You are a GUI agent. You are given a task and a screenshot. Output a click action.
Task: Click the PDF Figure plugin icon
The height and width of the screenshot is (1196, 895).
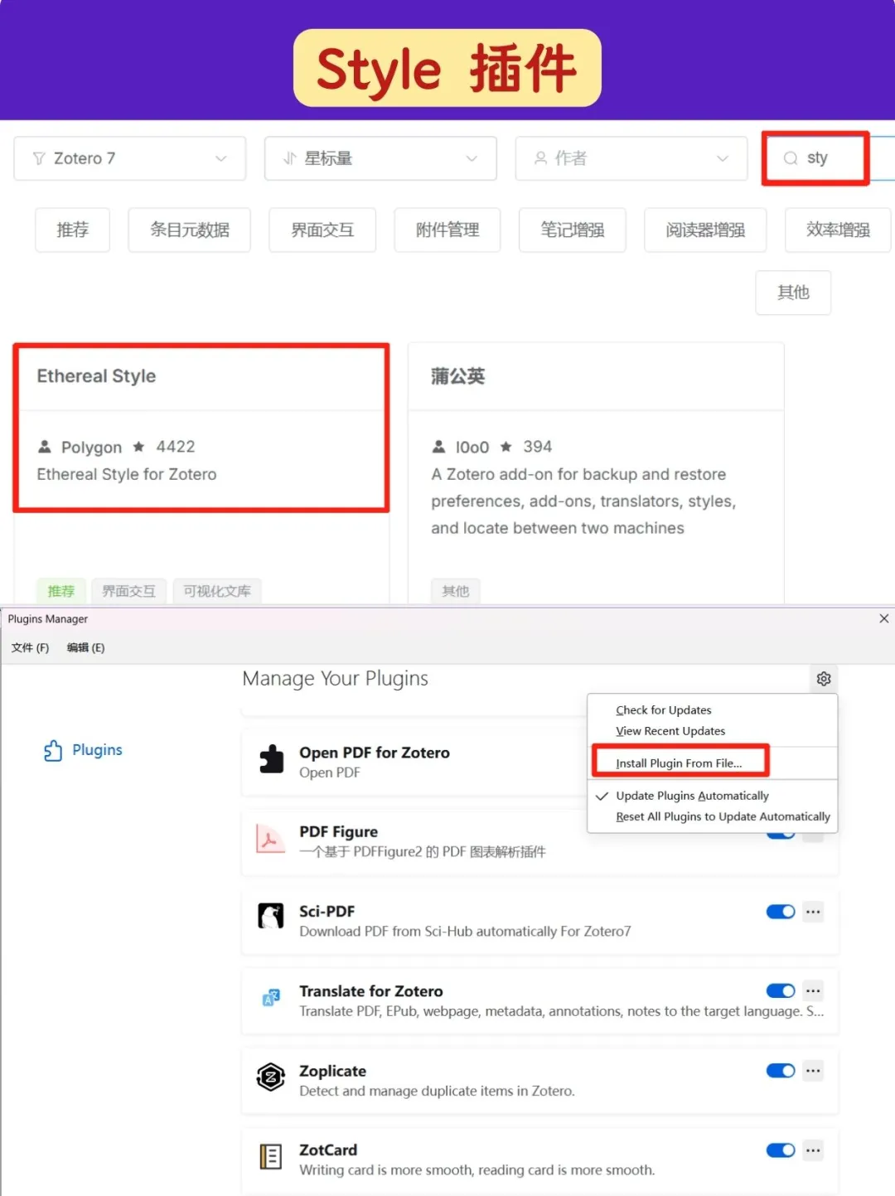271,840
